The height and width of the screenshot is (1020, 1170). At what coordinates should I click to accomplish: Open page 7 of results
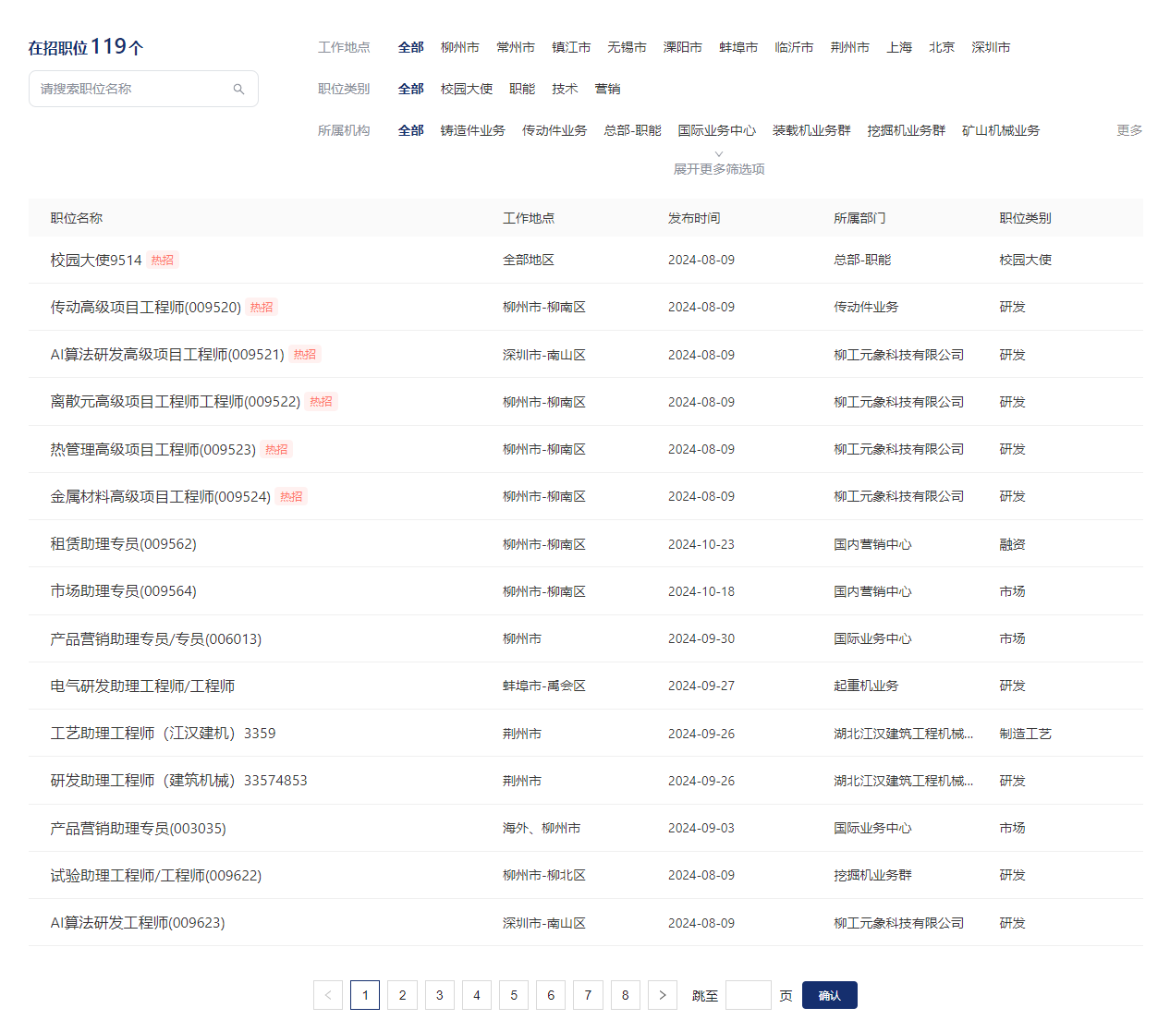coord(589,995)
